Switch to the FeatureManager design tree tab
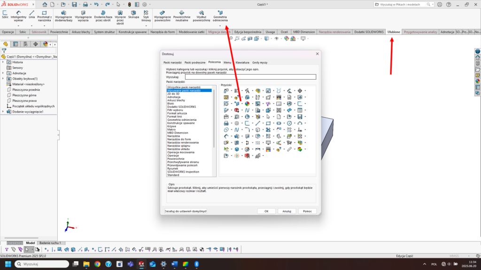The image size is (481, 270). coord(6,44)
